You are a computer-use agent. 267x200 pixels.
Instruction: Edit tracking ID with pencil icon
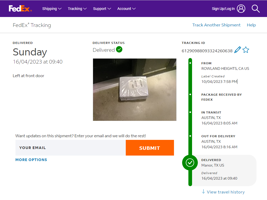[x=237, y=50]
